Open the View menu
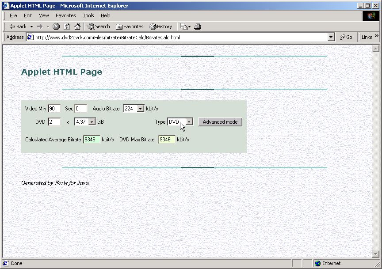This screenshot has width=382, height=269. point(44,15)
